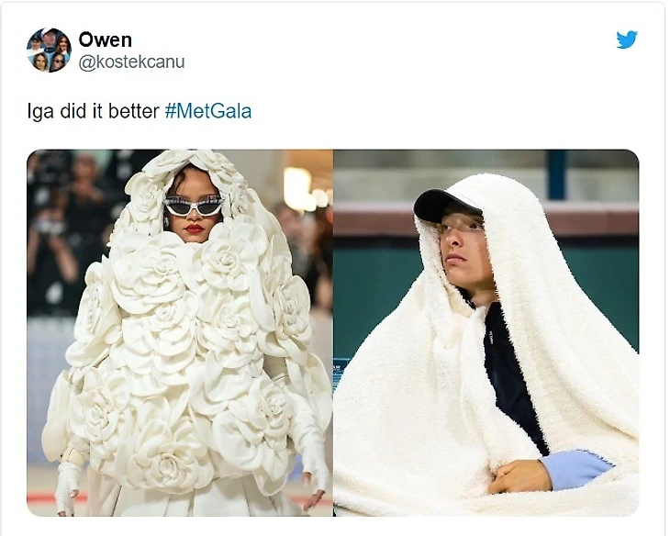Click the white gloved hand at left photo's bottom

point(68,486)
